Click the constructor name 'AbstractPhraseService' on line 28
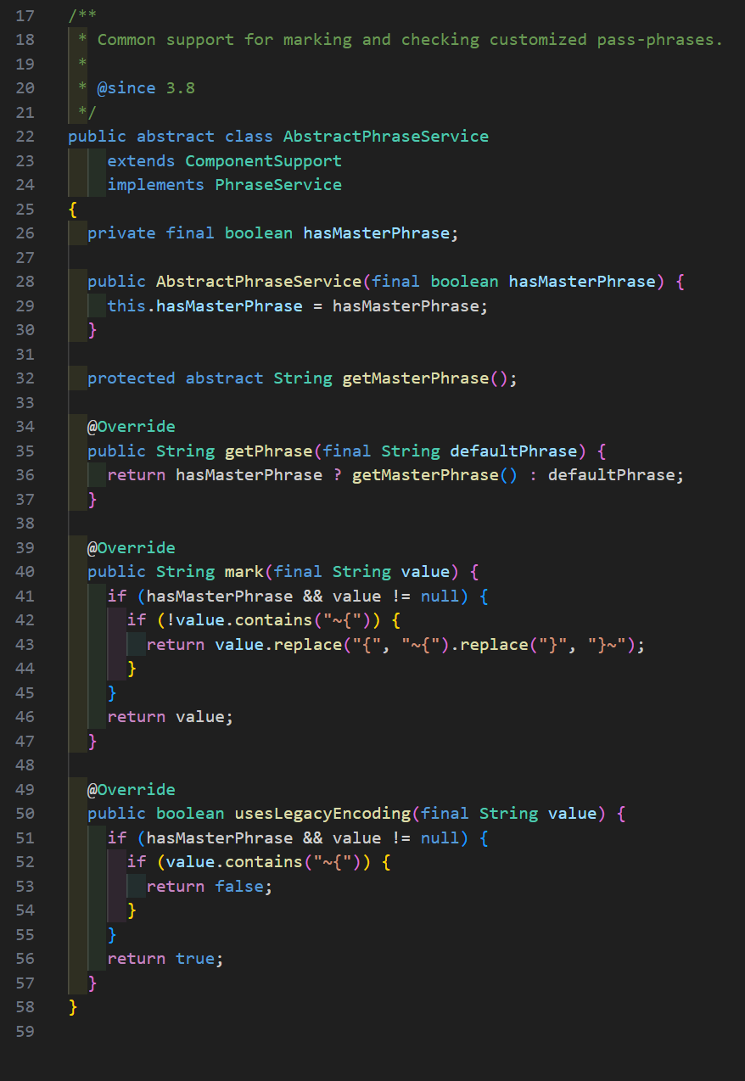 pos(259,282)
